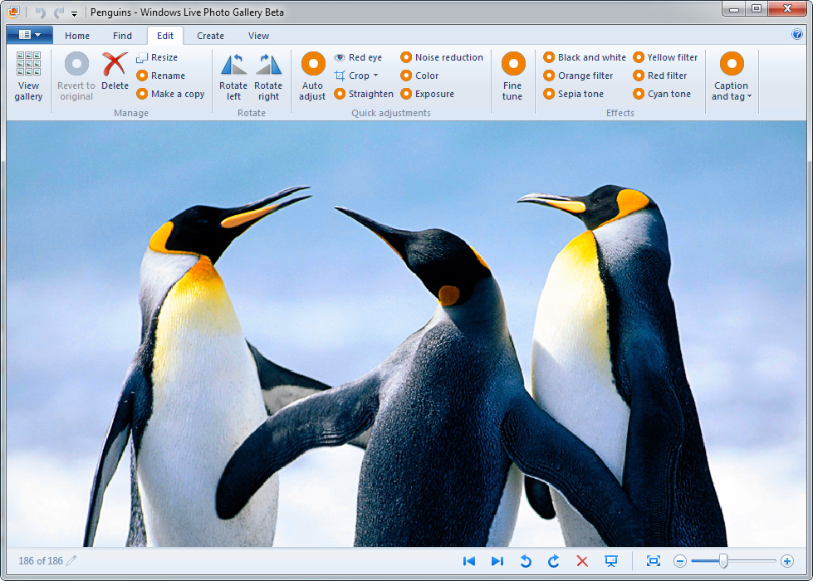Click the penguins photo
813x581 pixels.
coord(407,334)
